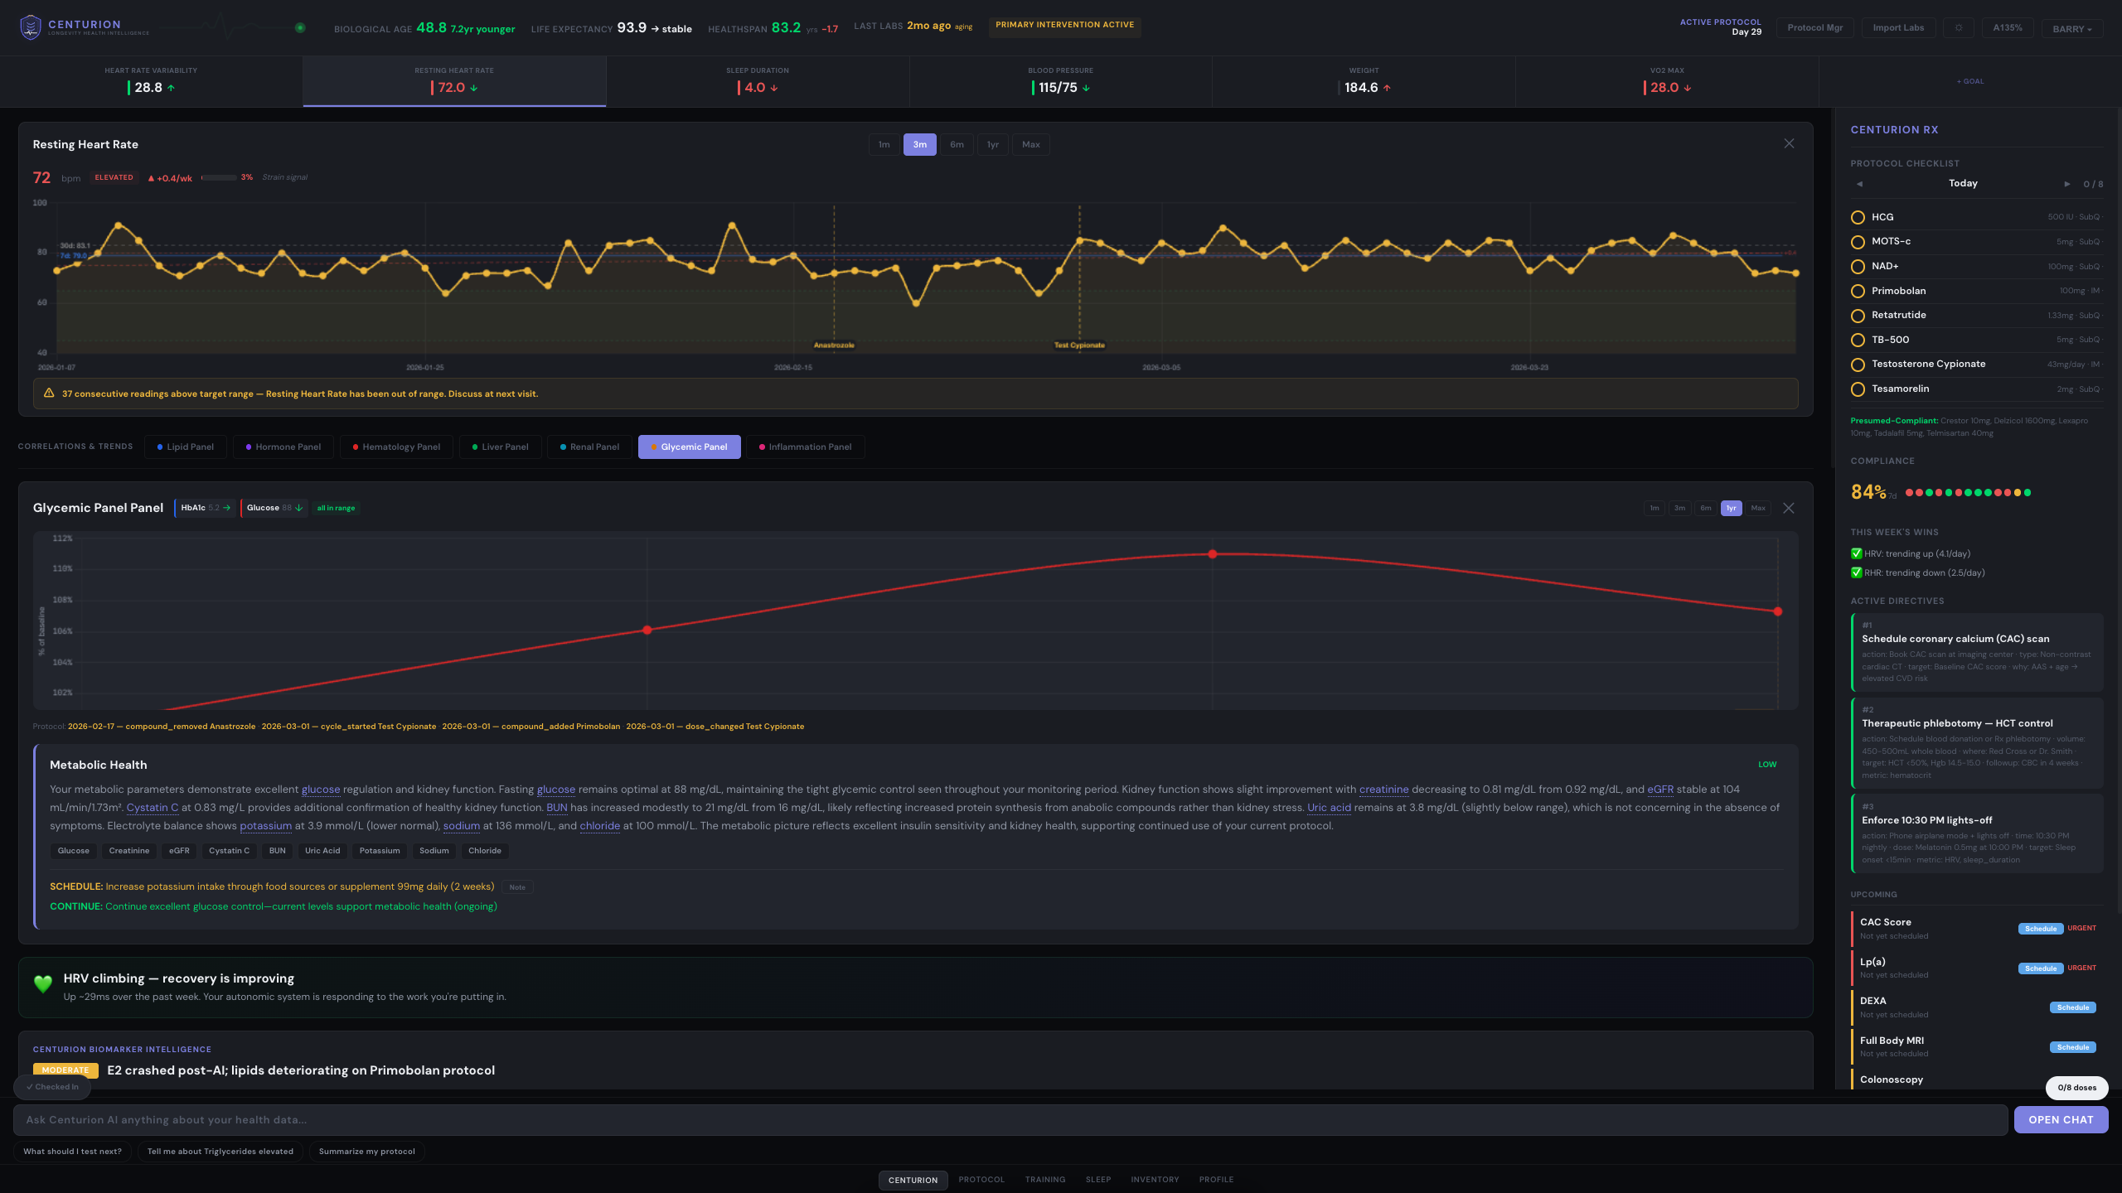Go to previous checklist day arrow
2122x1193 pixels.
click(x=1859, y=184)
